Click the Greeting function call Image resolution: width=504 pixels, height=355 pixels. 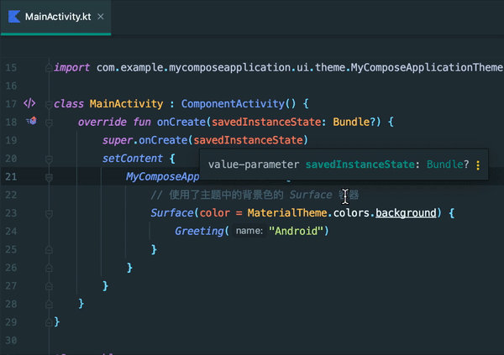[199, 231]
